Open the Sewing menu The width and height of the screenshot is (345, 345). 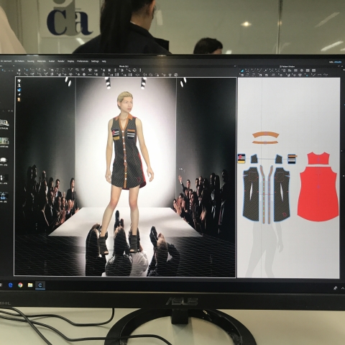click(31, 61)
